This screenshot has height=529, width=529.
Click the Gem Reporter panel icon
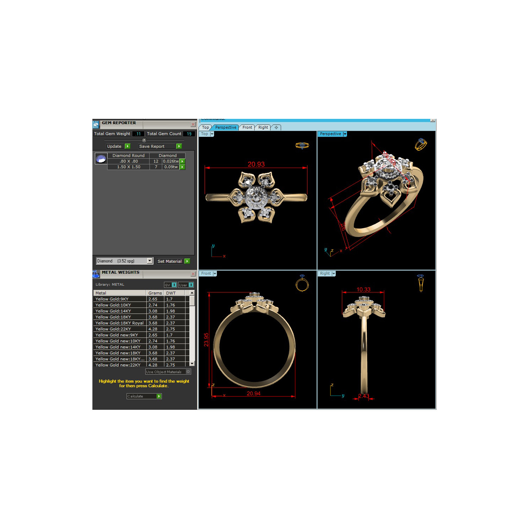click(96, 124)
